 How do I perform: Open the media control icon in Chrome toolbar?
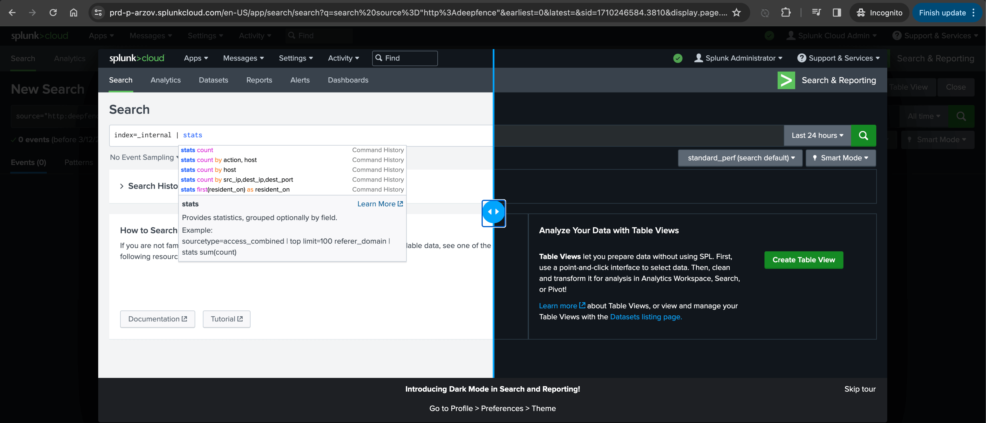[x=816, y=13]
